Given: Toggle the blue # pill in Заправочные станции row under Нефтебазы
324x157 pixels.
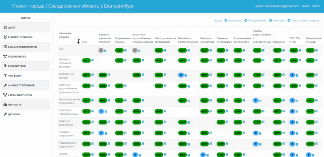Looking at the screenshot, I should click(181, 75).
